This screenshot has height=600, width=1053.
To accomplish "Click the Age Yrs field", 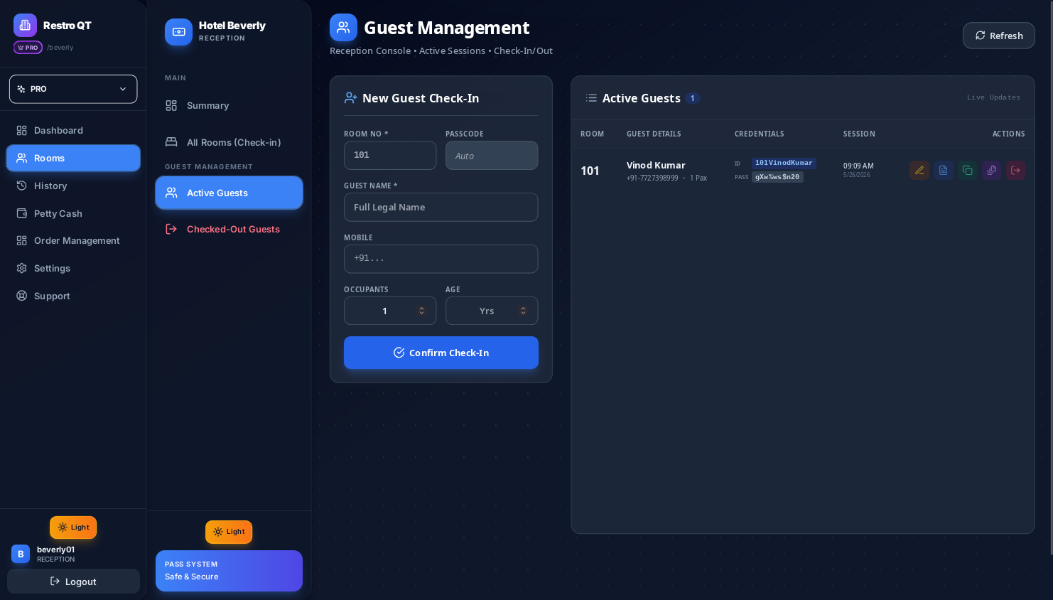I will click(492, 311).
